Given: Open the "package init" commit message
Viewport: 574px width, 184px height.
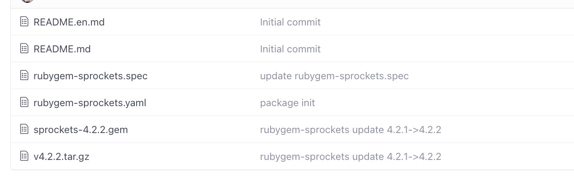Looking at the screenshot, I should tap(287, 103).
